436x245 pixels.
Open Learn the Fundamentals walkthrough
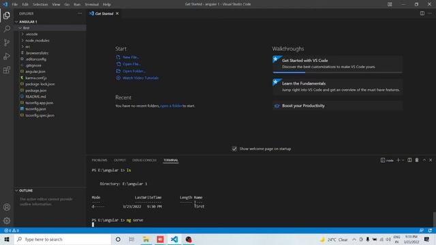tap(338, 86)
